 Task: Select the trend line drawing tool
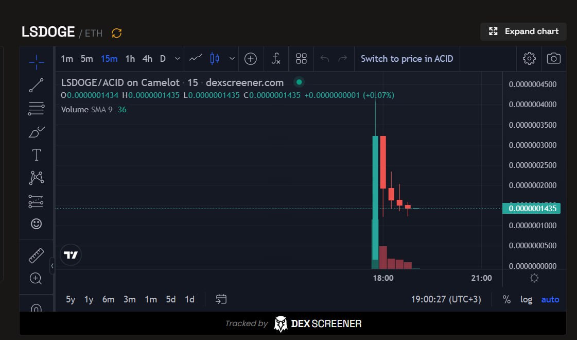[x=37, y=85]
